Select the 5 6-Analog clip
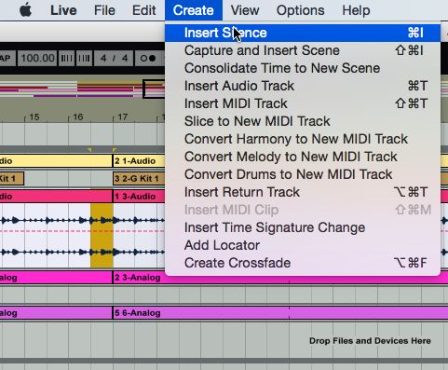The width and height of the screenshot is (448, 370). coord(279,313)
